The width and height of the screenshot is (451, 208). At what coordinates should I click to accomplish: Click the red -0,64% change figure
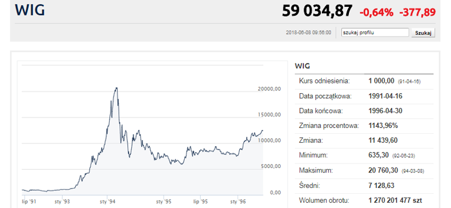[376, 12]
